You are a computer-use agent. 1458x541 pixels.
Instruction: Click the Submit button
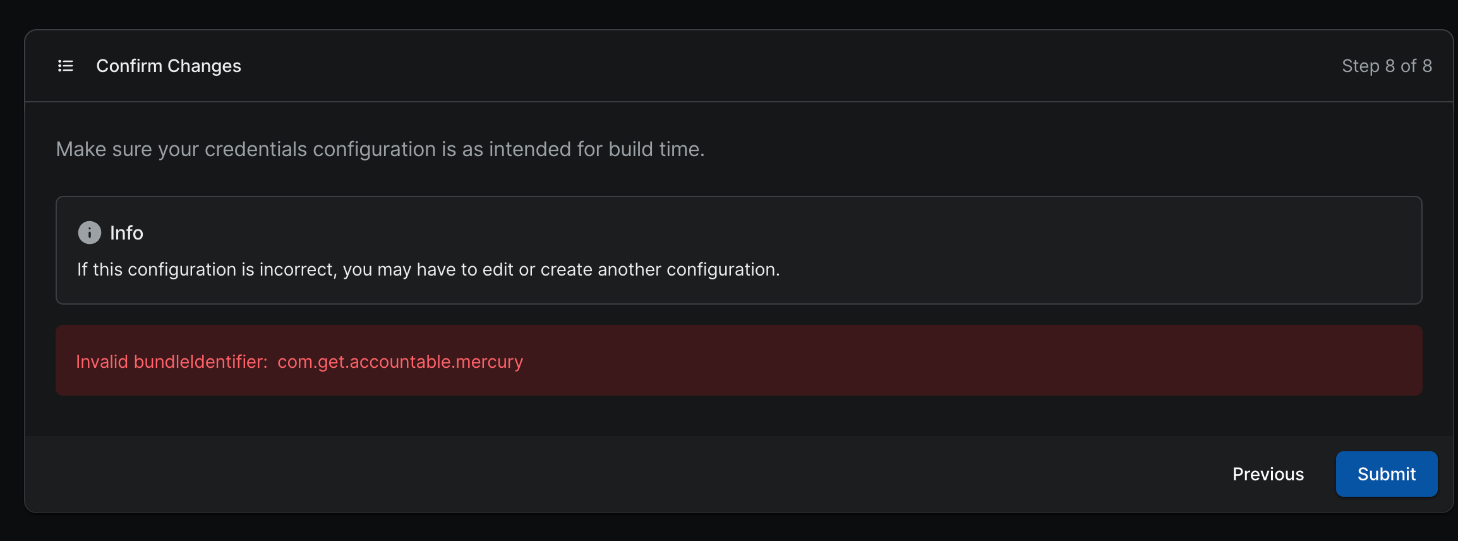click(1387, 473)
